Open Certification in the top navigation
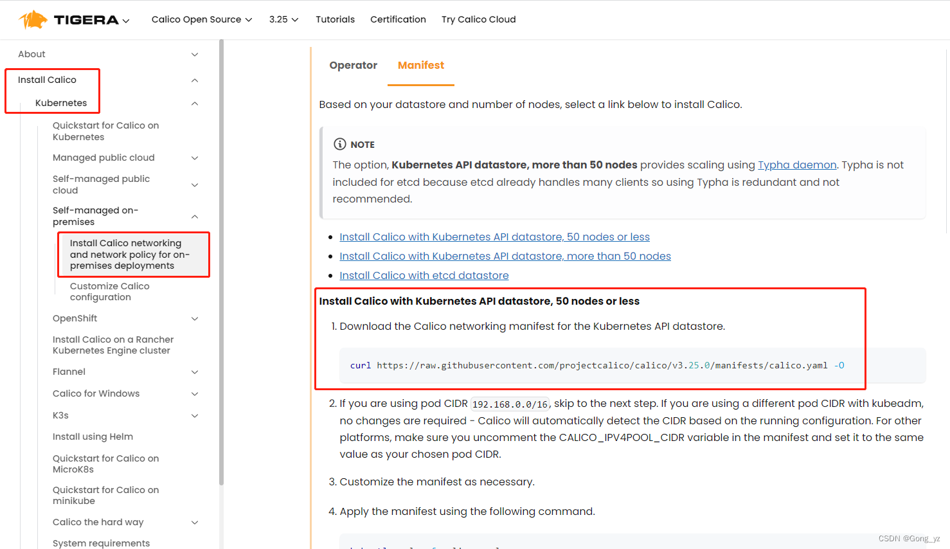The width and height of the screenshot is (950, 549). click(x=398, y=19)
